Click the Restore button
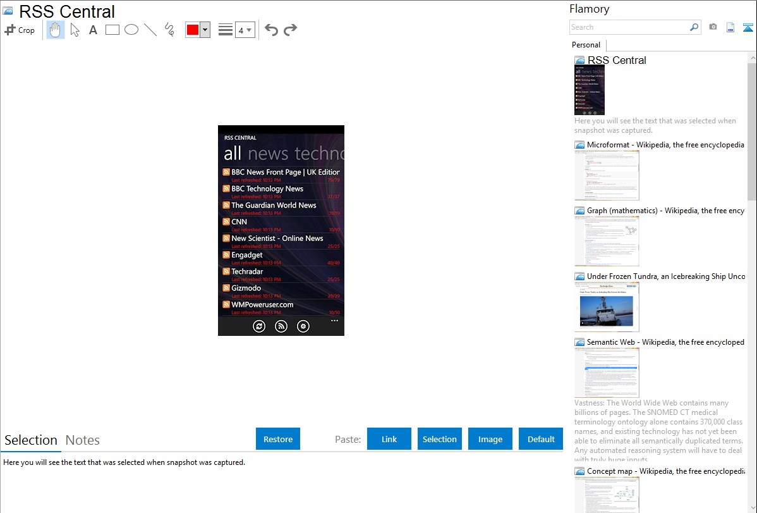This screenshot has height=513, width=757. click(278, 439)
